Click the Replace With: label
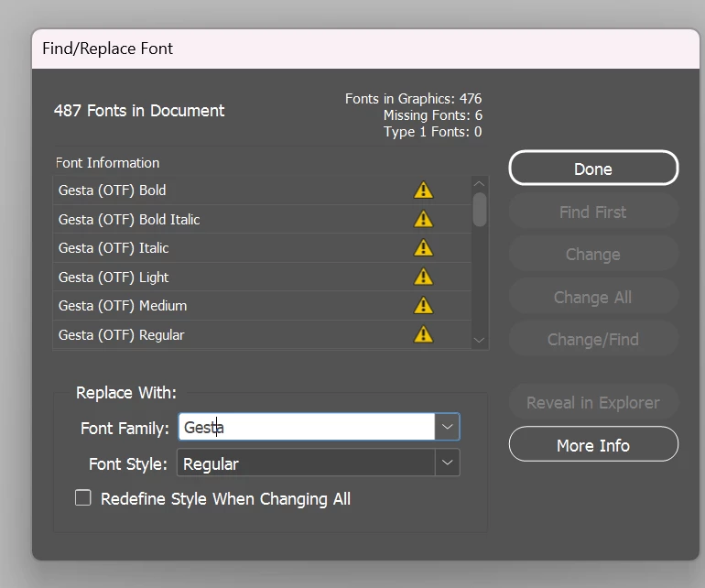The image size is (705, 588). (126, 393)
